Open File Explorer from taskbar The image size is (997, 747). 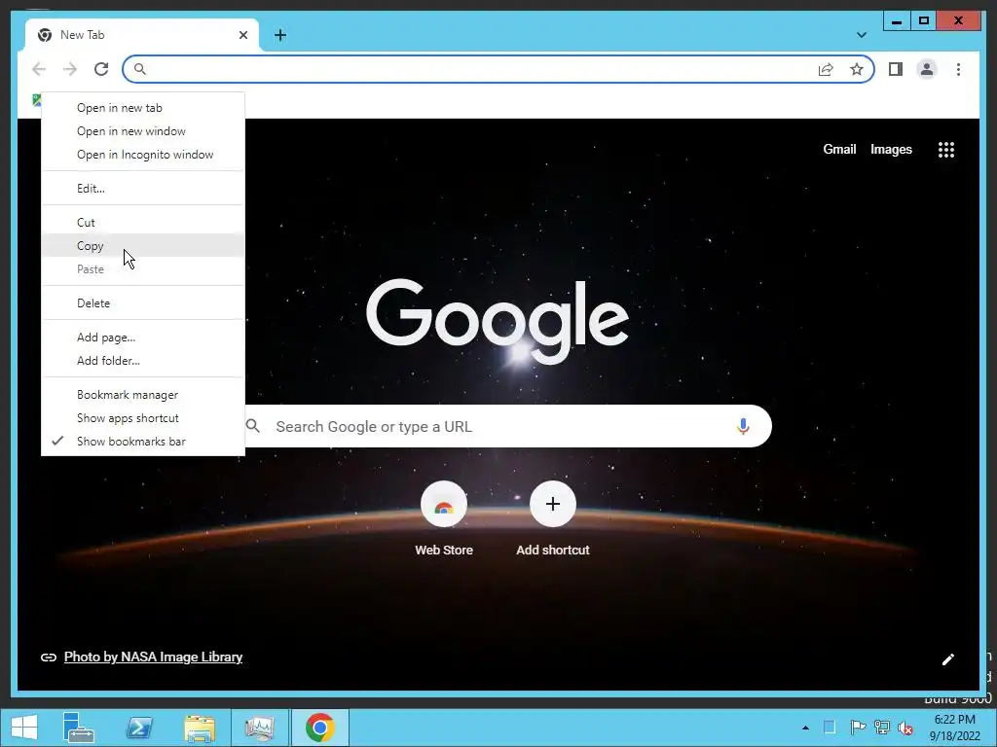(200, 728)
